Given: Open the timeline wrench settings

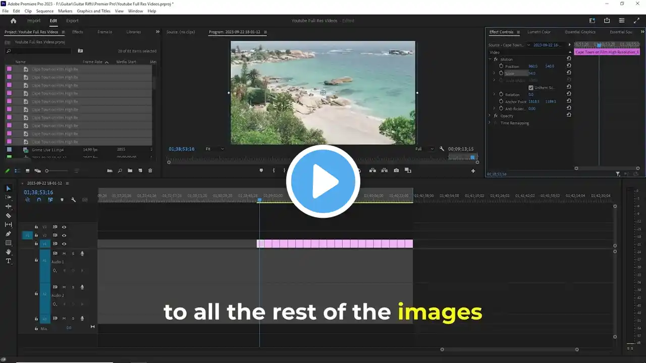Looking at the screenshot, I should 73,200.
